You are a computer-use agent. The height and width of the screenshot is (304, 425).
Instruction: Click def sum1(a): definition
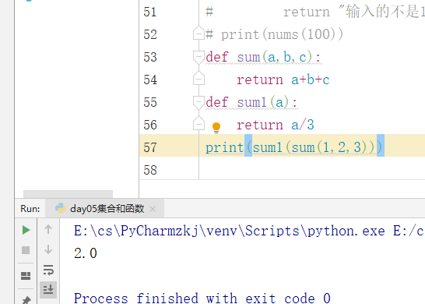(251, 103)
